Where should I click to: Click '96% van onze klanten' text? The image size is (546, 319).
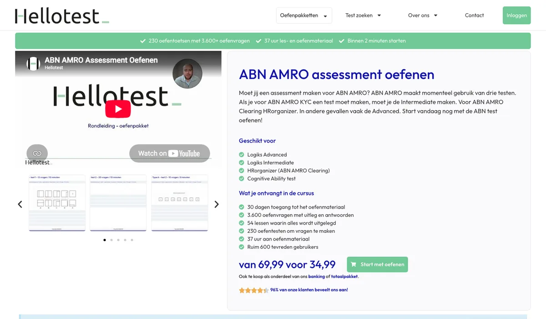coord(309,289)
